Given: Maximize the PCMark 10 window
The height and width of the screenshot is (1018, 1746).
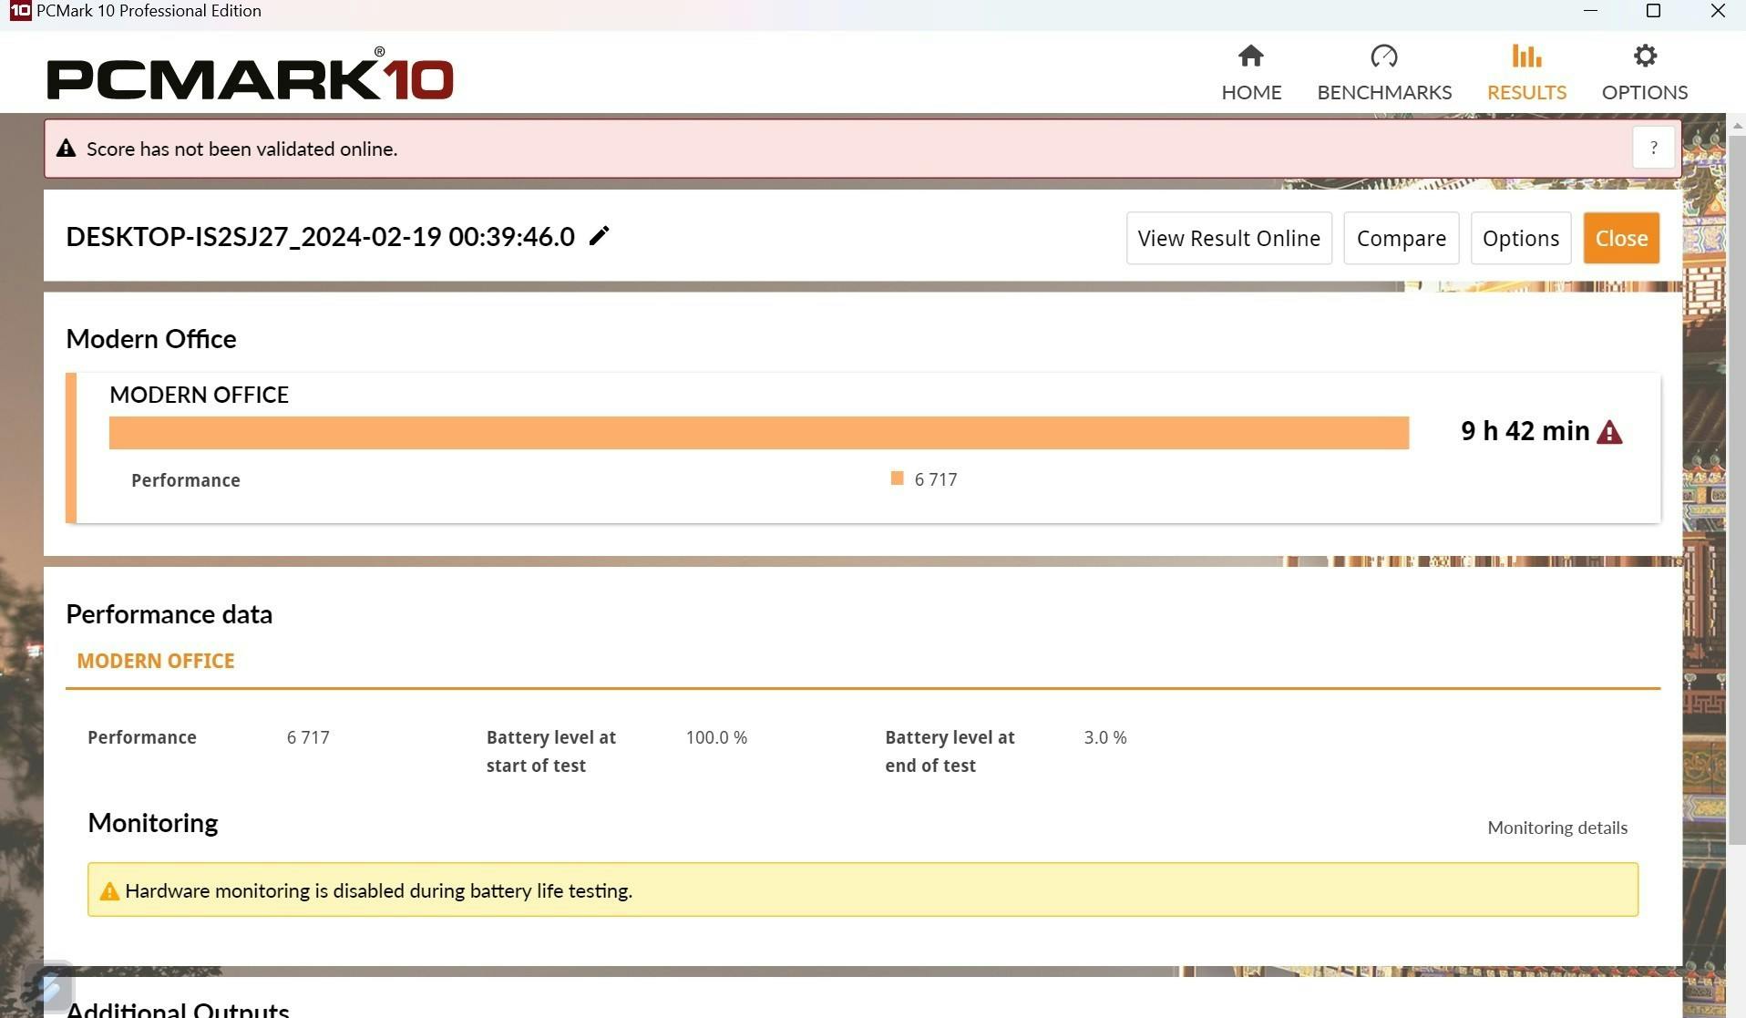Looking at the screenshot, I should point(1653,11).
